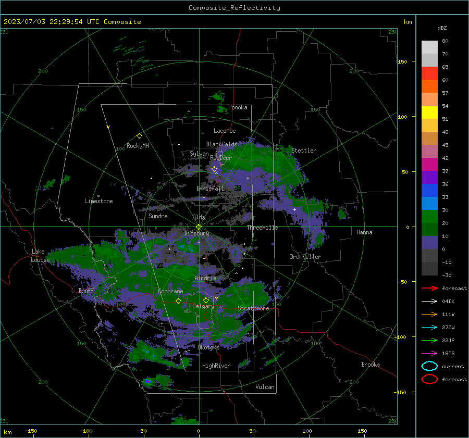Click the white 04DK arrow icon
Image resolution: width=469 pixels, height=438 pixels.
click(429, 302)
